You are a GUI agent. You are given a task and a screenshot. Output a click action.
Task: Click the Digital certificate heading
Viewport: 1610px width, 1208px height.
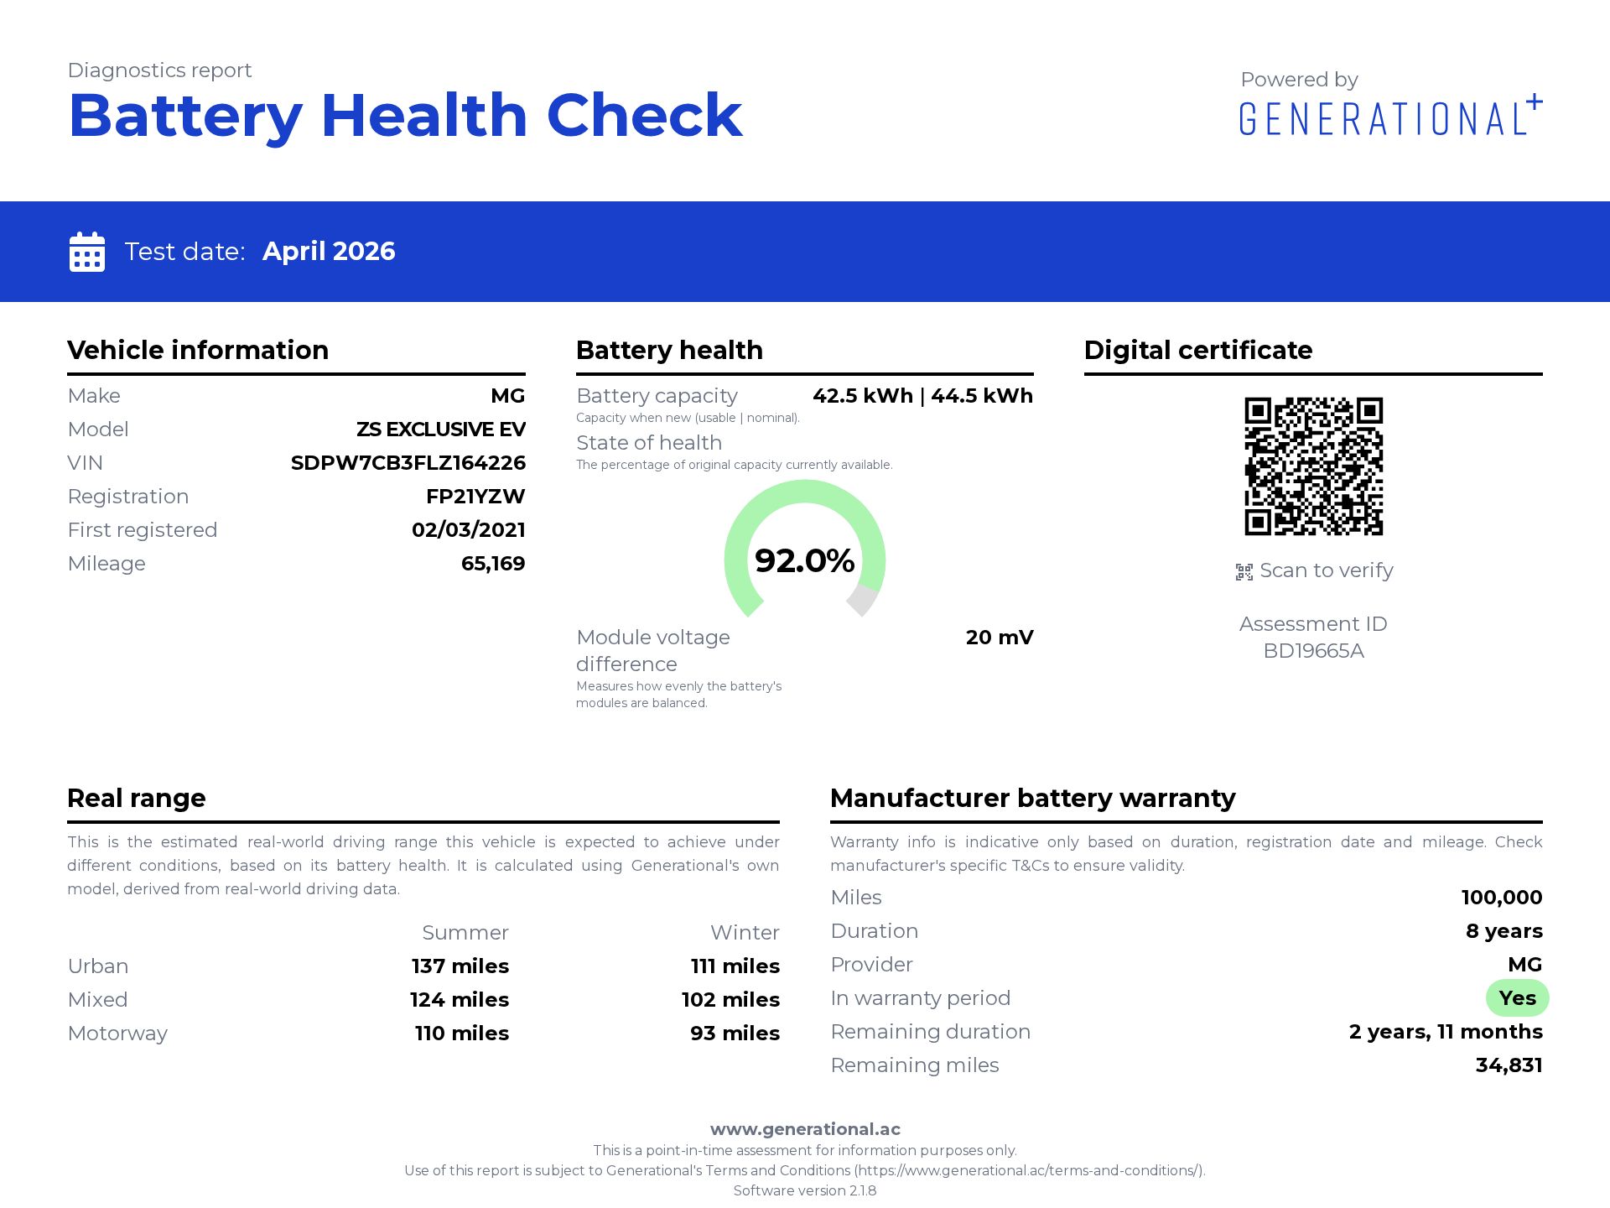tap(1197, 350)
